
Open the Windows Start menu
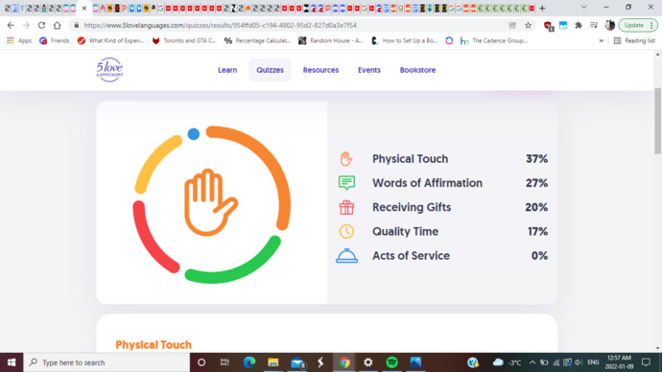tap(12, 362)
